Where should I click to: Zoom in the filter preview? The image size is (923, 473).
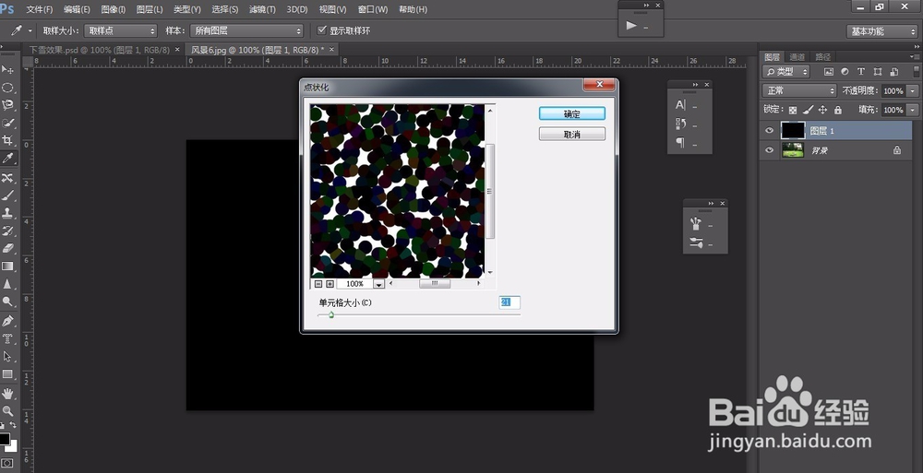330,284
